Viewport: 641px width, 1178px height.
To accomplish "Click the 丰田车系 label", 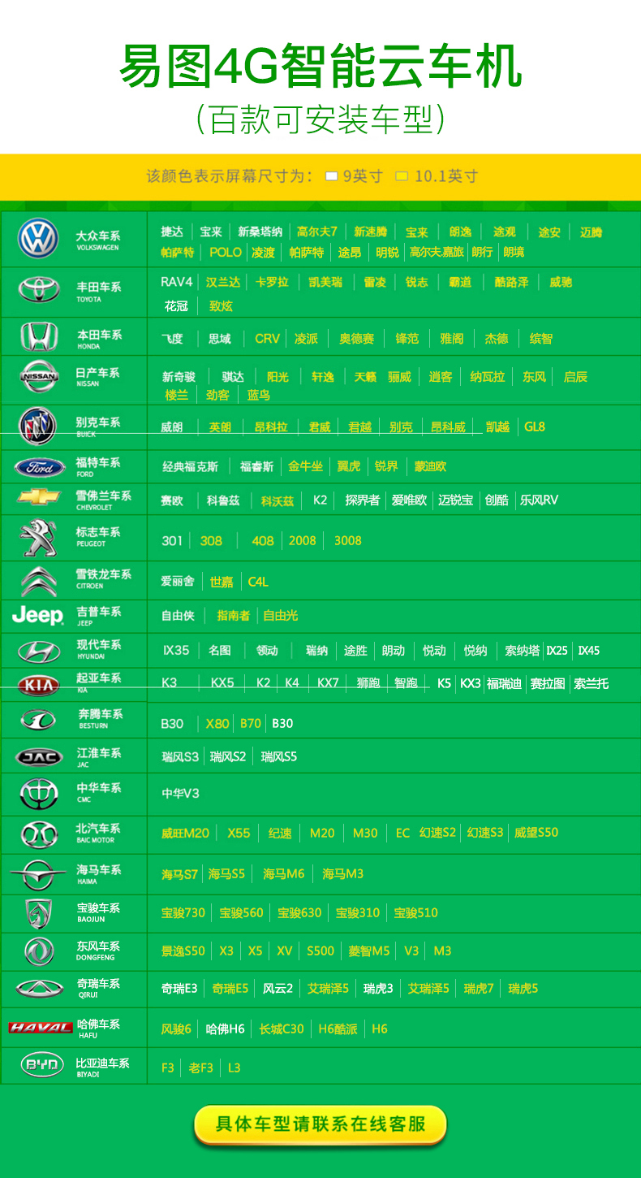I will (x=98, y=287).
